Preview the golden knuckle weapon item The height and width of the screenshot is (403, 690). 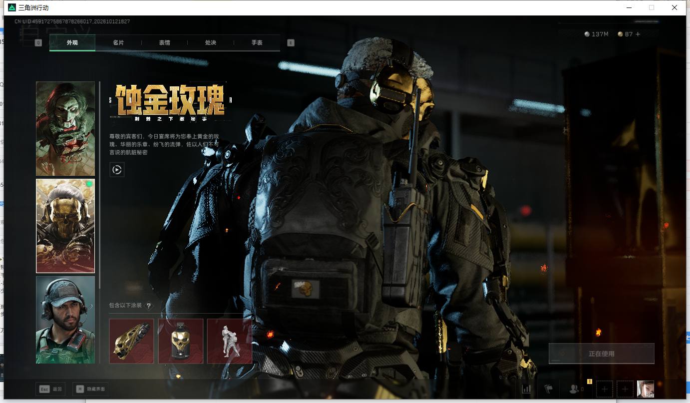[x=131, y=341]
